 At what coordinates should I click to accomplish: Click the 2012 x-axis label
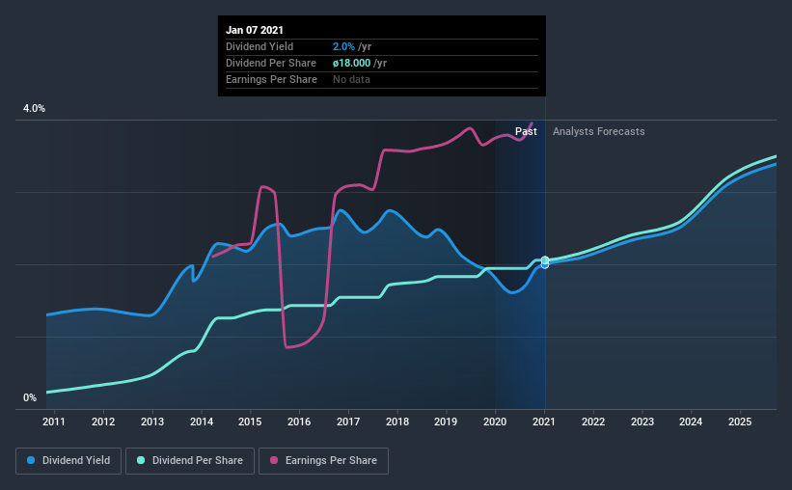coord(103,422)
